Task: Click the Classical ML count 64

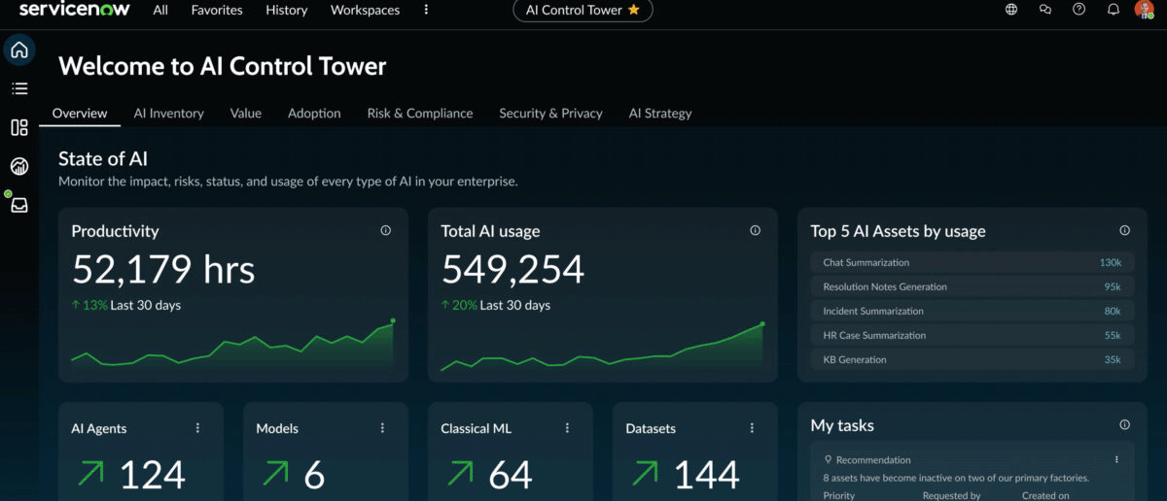Action: pos(511,475)
